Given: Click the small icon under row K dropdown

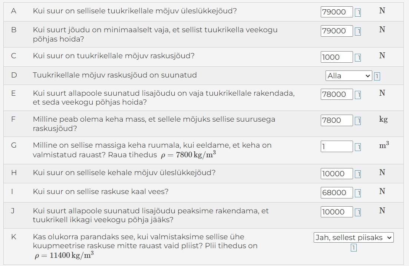Looking at the screenshot, I should pos(354,248).
